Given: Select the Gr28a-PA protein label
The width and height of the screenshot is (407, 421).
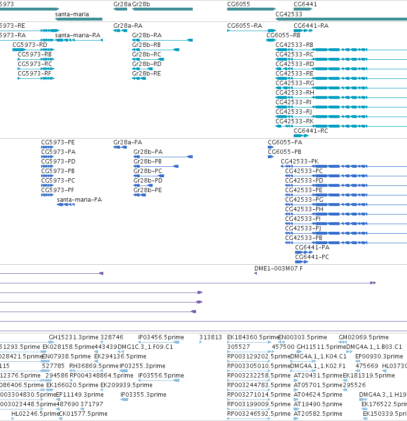Looking at the screenshot, I should [128, 142].
